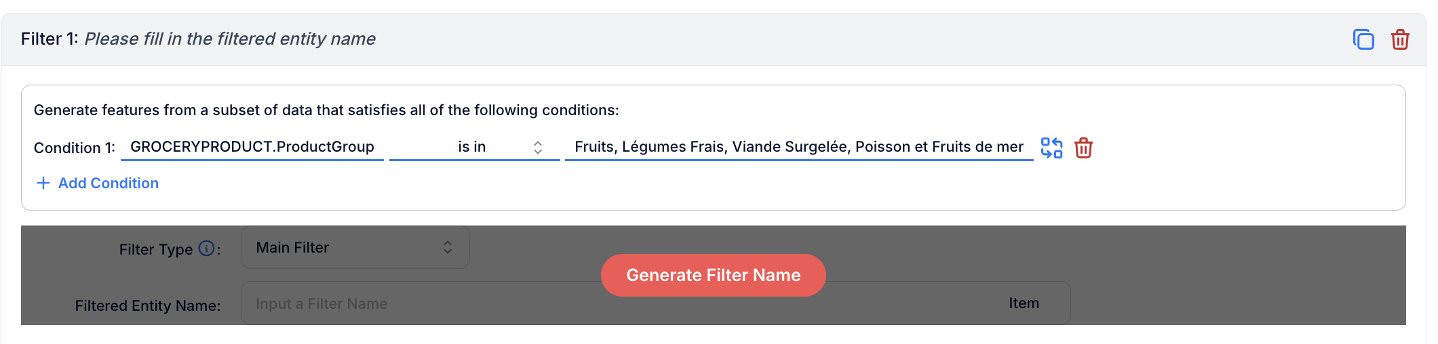Open the 'is in' operator dropdown
This screenshot has width=1438, height=344.
pyautogui.click(x=474, y=147)
